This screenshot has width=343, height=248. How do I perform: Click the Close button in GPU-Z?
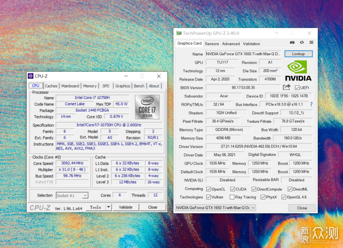tap(302, 208)
